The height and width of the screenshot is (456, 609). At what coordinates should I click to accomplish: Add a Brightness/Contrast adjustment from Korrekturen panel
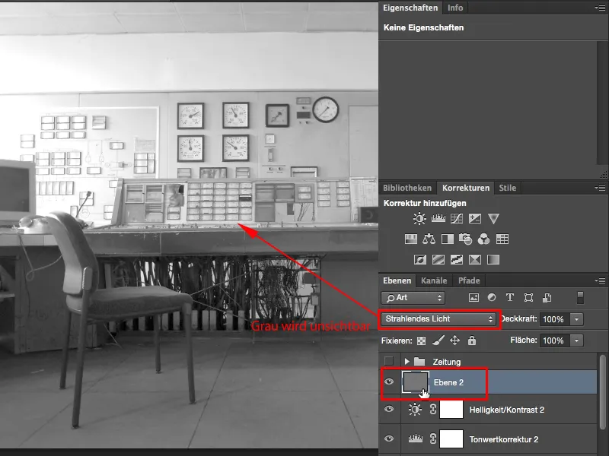click(x=418, y=220)
